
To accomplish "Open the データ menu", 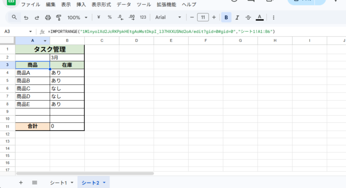I will [x=124, y=5].
